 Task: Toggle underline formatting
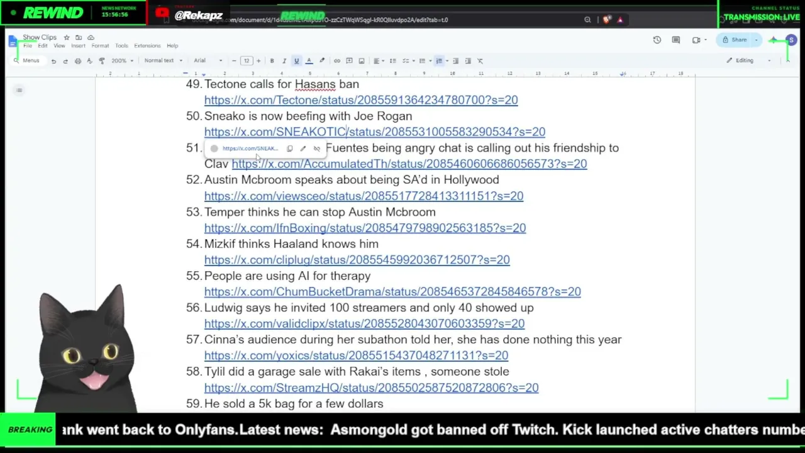click(x=296, y=61)
